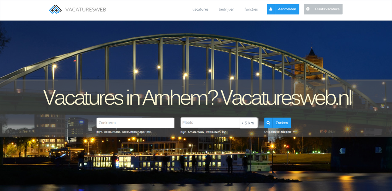Screen dimensions: 392x191
Task: Click the hint text Bijv. Amsterdam, Rotterdam
Action: (203, 132)
